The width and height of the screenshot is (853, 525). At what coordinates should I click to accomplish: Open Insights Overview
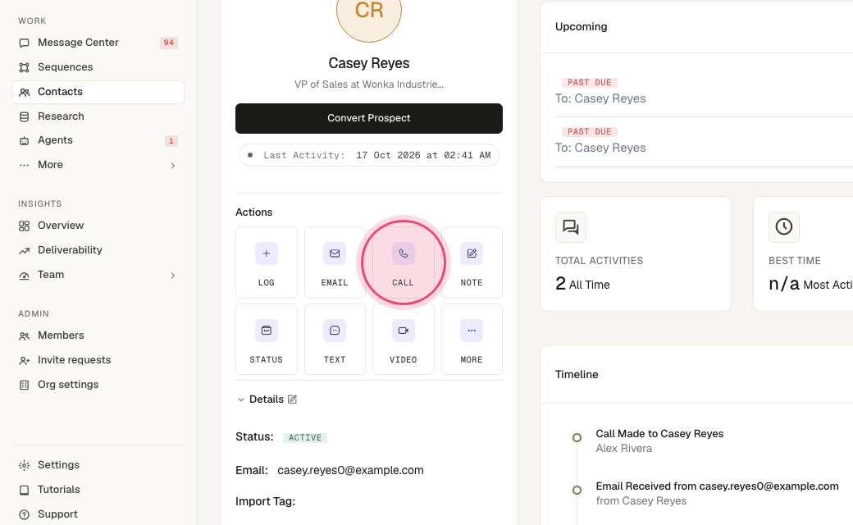98,226
